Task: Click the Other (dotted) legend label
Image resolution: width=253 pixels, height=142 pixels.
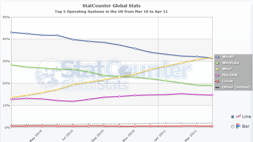Action: click(x=236, y=87)
